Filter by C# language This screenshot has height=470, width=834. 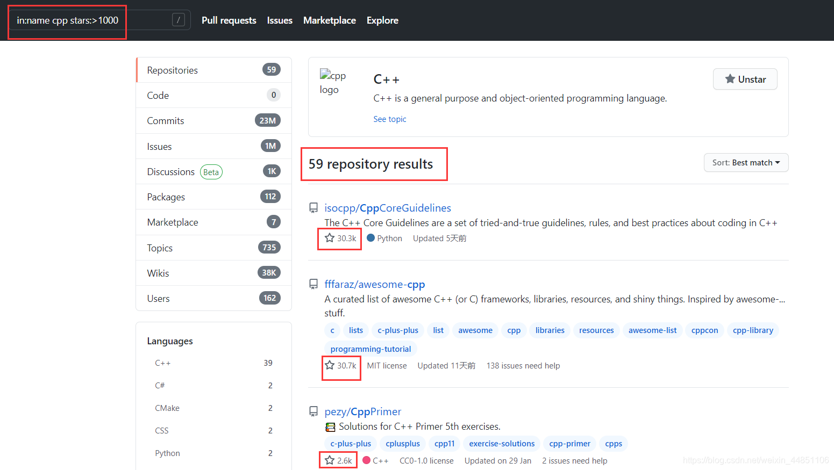tap(214, 386)
